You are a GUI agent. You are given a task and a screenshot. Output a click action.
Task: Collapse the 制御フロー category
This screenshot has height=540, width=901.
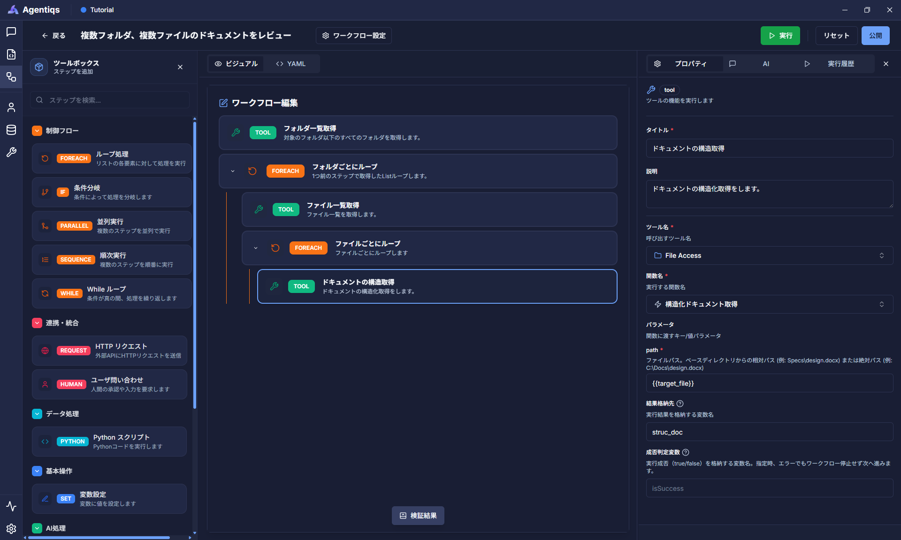37,131
